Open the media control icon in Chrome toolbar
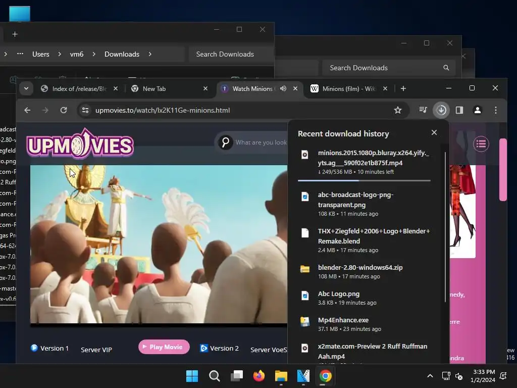The image size is (517, 388). 423,110
